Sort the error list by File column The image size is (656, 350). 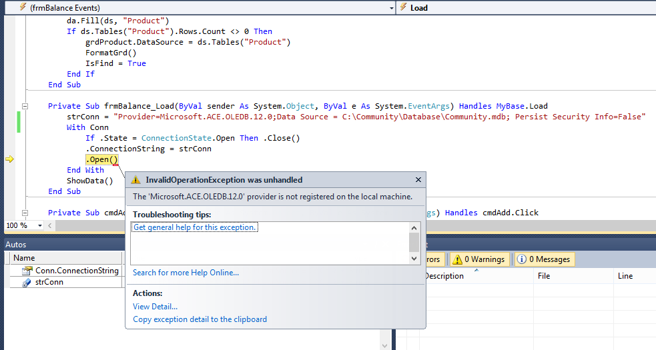pos(543,276)
